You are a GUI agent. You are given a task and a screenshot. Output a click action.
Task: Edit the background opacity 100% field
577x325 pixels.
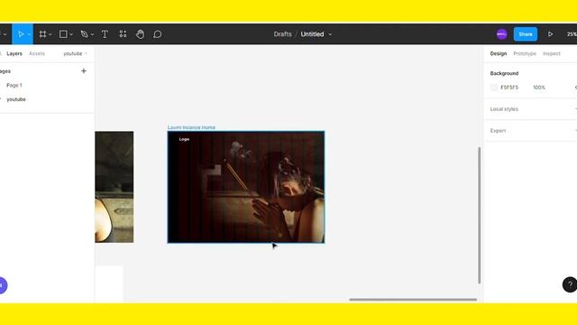tap(539, 88)
